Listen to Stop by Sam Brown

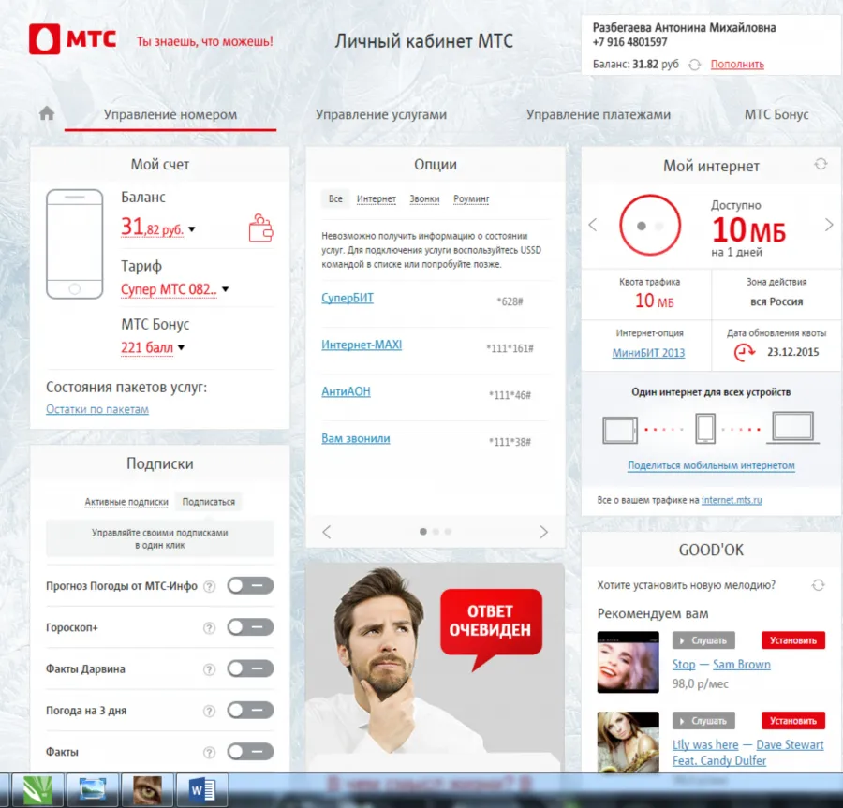(x=703, y=640)
